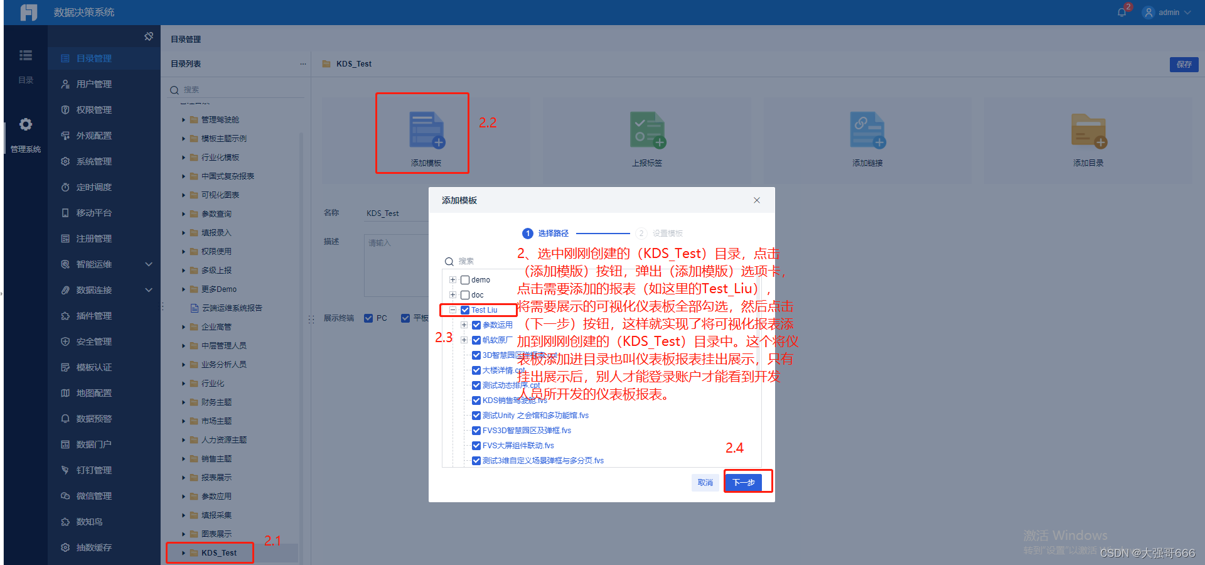
Task: Toggle the PC display terminal checkbox
Action: (368, 318)
